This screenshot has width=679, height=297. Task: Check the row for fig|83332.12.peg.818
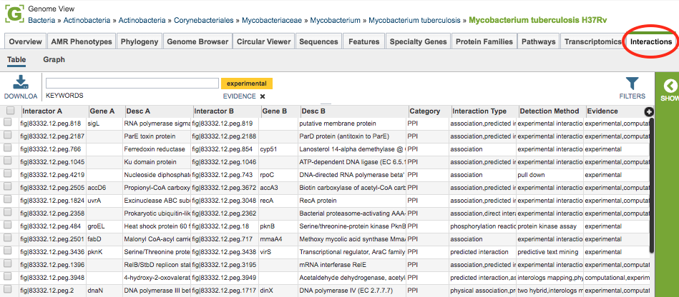pyautogui.click(x=8, y=123)
